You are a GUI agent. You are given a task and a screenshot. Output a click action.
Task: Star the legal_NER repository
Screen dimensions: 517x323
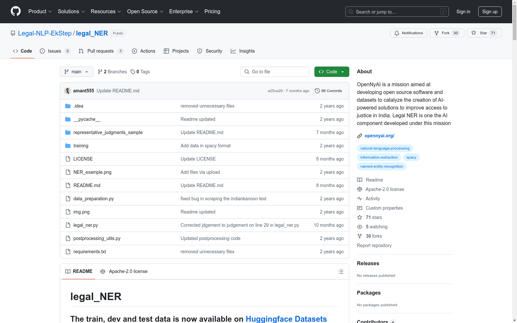point(484,33)
